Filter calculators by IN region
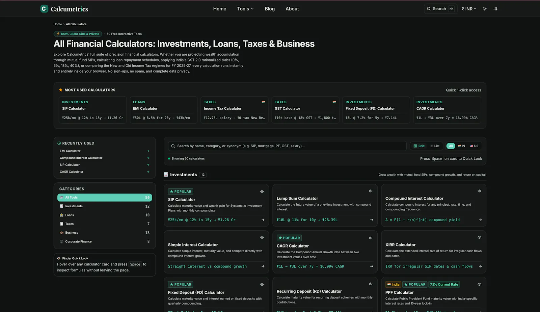 click(x=461, y=146)
